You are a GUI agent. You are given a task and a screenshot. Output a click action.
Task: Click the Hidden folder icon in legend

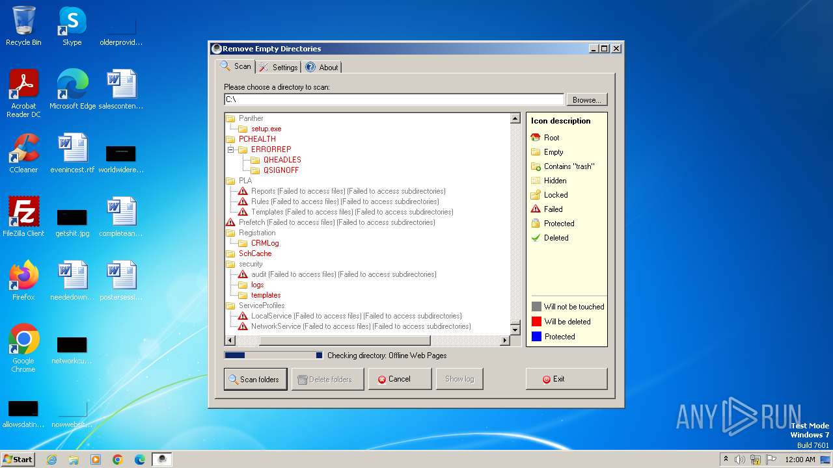tap(536, 181)
